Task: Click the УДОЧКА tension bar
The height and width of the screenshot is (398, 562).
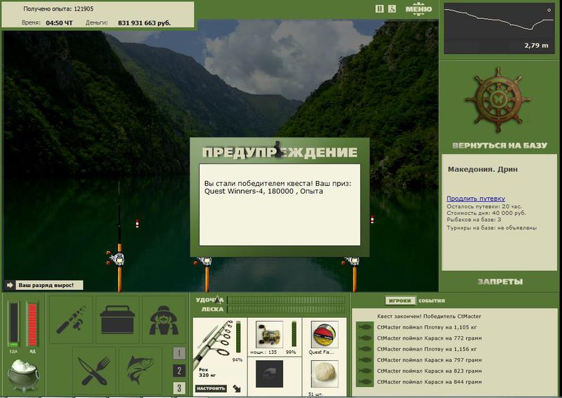Action: [287, 300]
